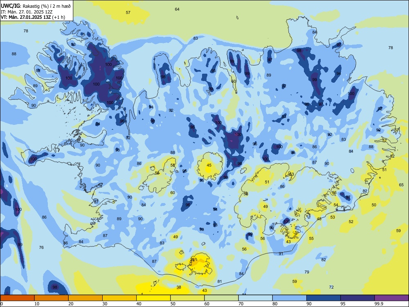Click the '45' value inside the central glacier

[209, 165]
